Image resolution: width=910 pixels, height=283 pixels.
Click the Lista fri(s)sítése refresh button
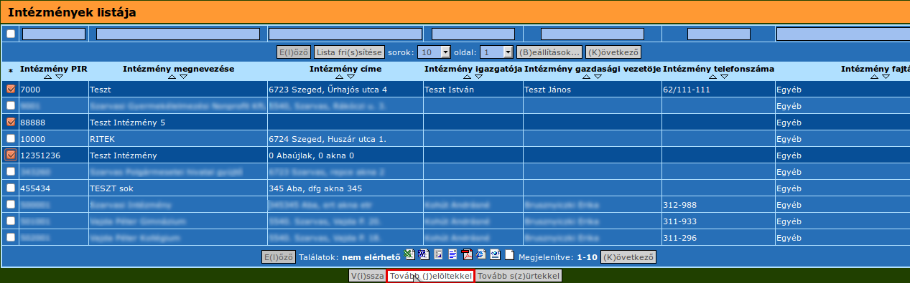point(349,52)
